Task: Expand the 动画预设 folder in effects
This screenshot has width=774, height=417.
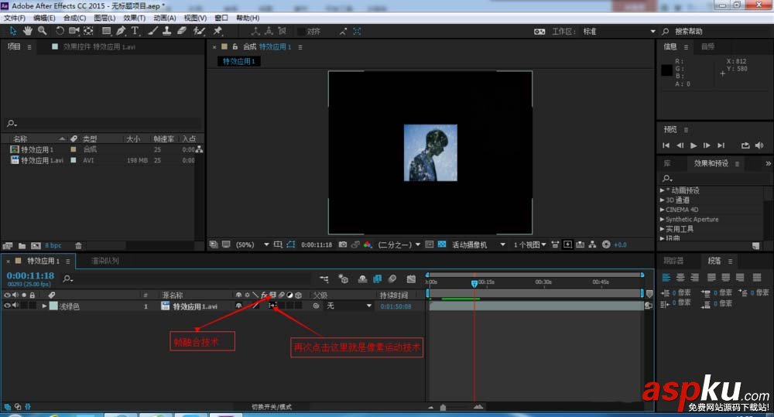Action: (x=663, y=190)
